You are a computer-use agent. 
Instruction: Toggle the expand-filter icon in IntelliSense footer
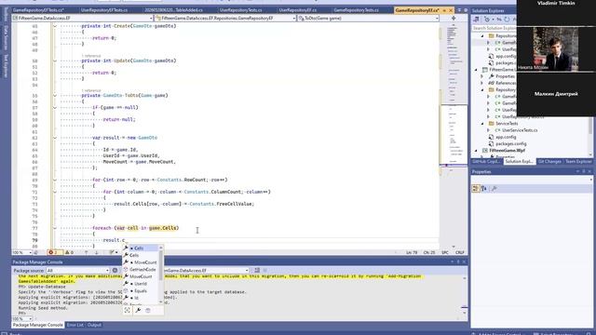[x=128, y=310]
